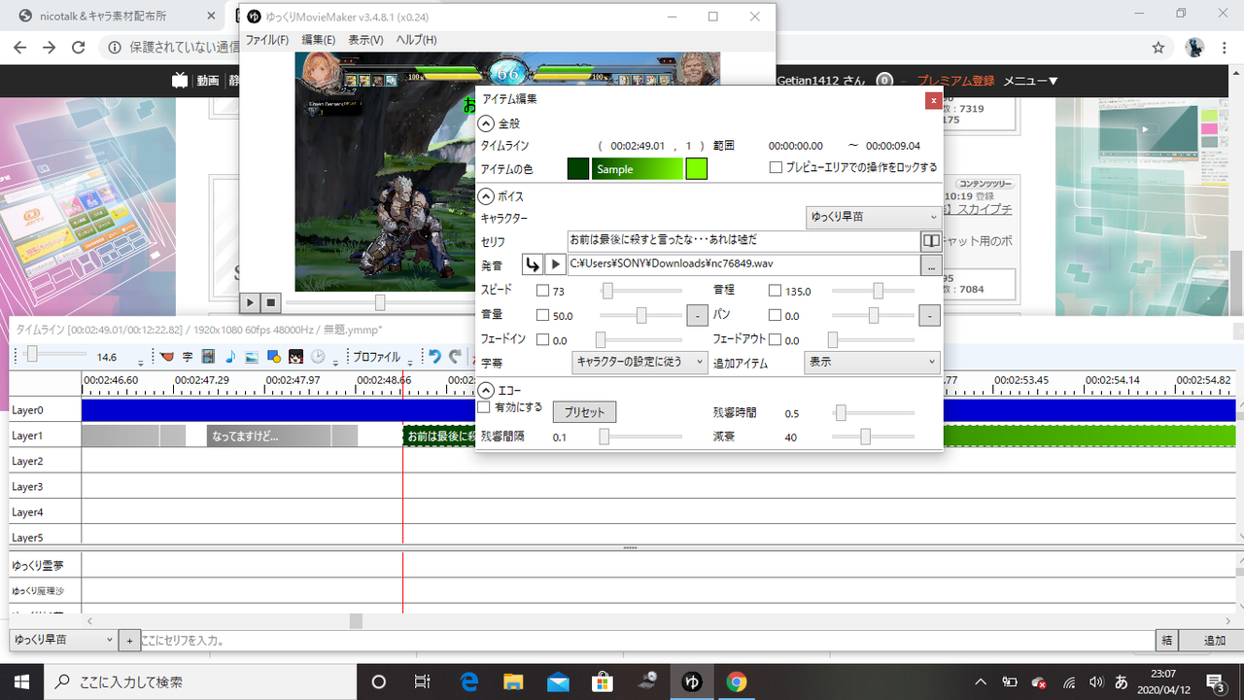Open the 追加アイテム dropdown

[x=871, y=363]
